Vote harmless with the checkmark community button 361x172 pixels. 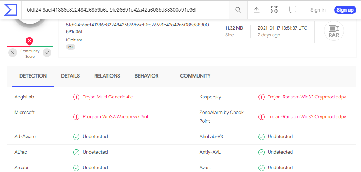47,53
